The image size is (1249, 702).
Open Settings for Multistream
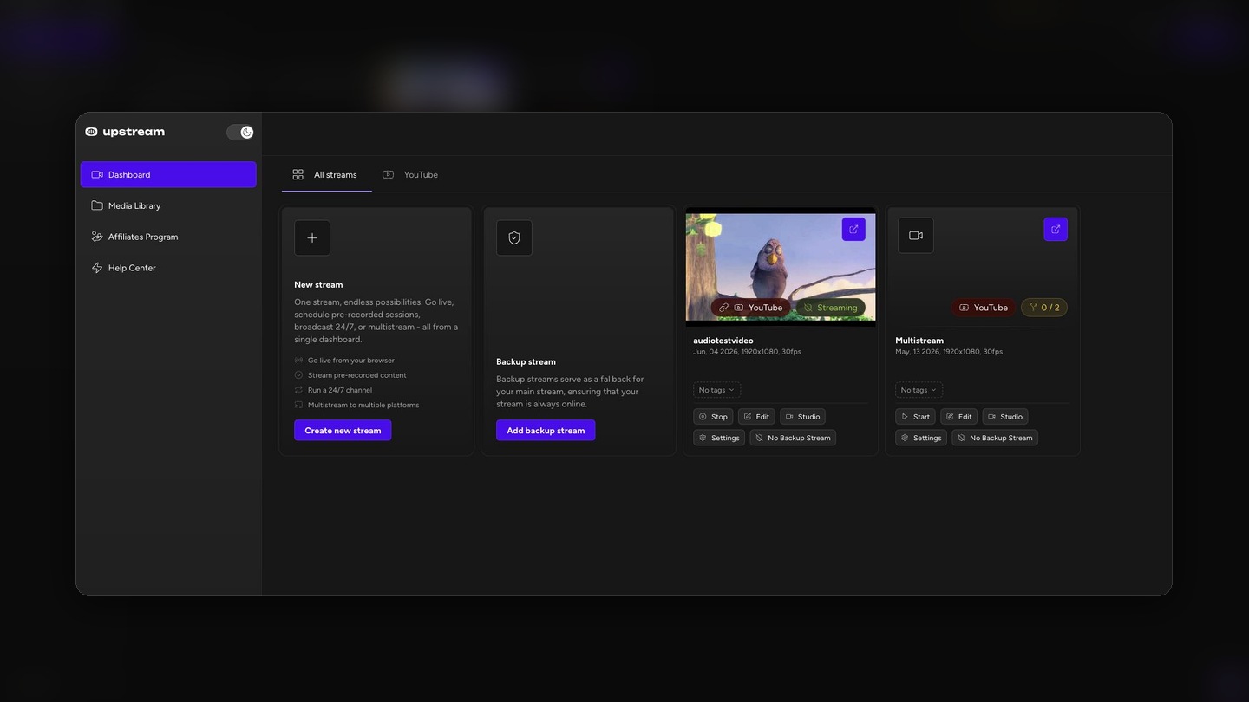[921, 438]
